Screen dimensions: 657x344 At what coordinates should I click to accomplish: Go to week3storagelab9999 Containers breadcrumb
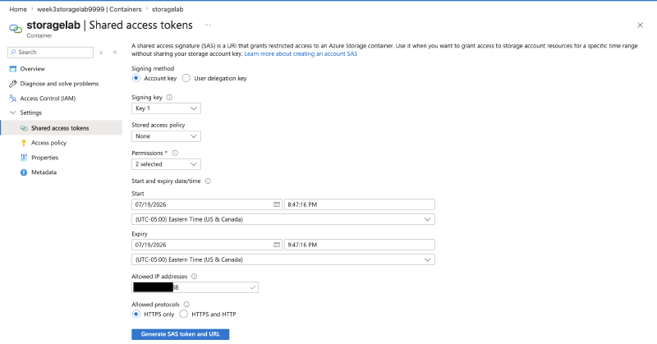(x=90, y=9)
